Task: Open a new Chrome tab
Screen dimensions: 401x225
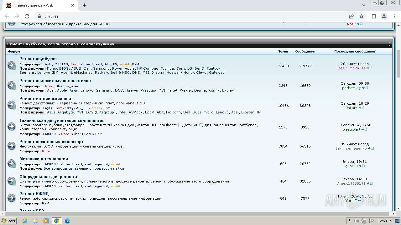Action: click(85, 5)
